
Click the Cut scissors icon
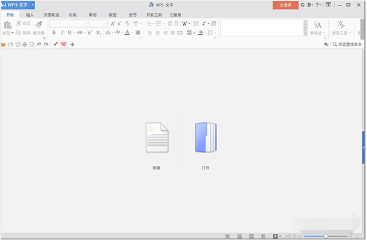pos(19,24)
